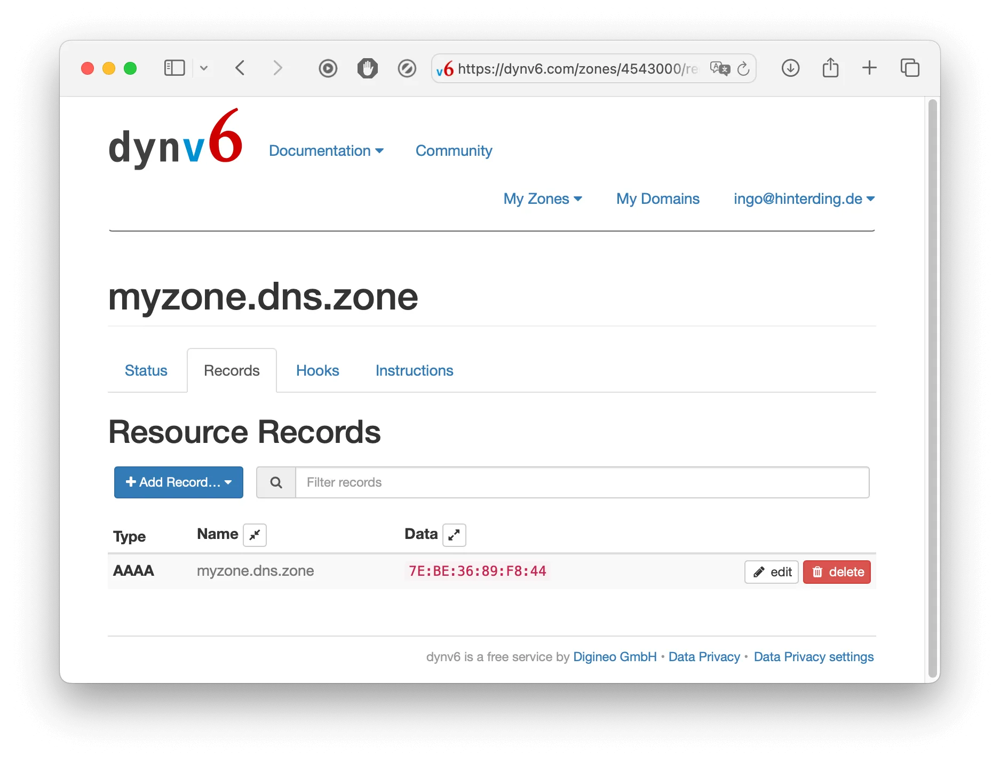
Task: Click the pencil icon on the edit button
Action: [x=760, y=571]
